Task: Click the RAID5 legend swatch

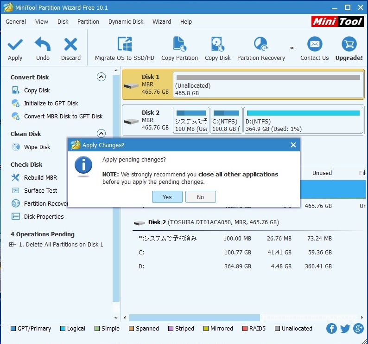Action: pos(245,329)
